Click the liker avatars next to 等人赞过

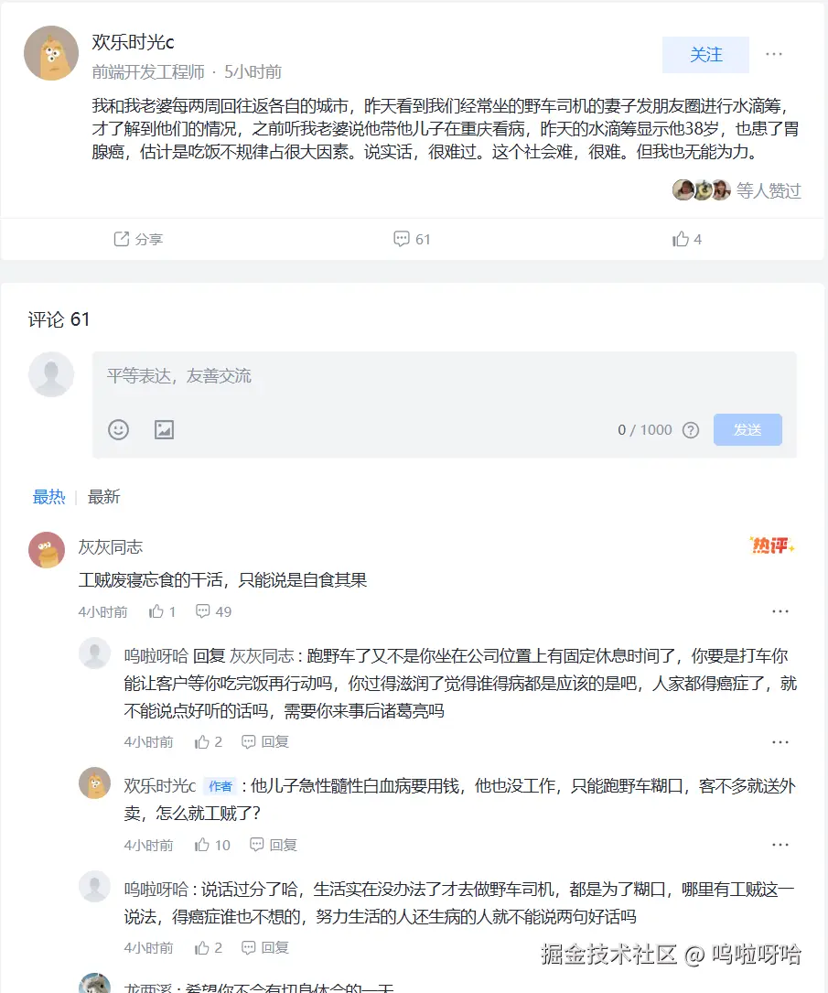tap(702, 189)
